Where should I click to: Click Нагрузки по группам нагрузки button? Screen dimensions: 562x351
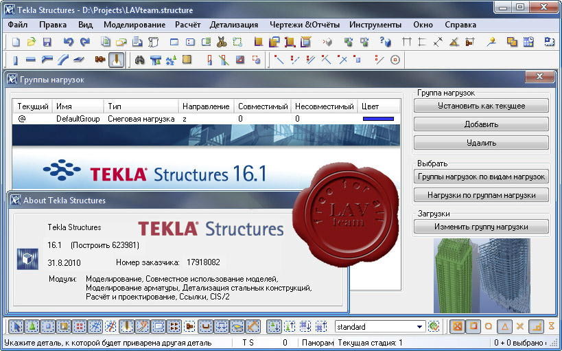(481, 195)
